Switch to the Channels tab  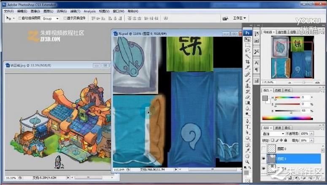[278, 128]
